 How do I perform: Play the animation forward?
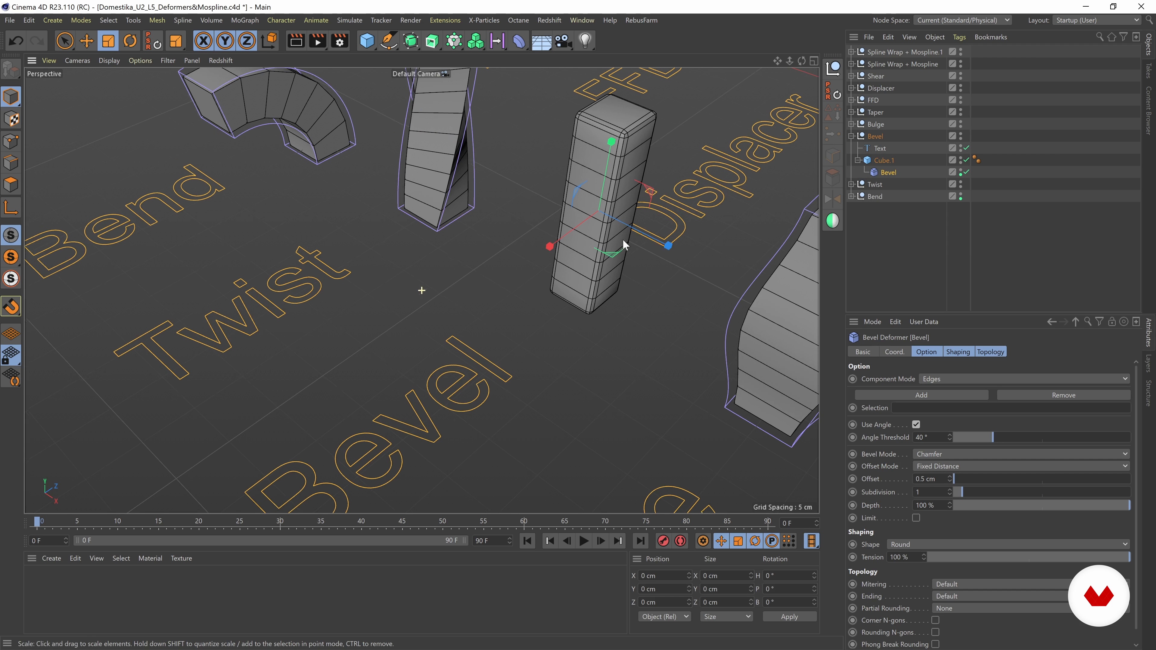pyautogui.click(x=584, y=541)
